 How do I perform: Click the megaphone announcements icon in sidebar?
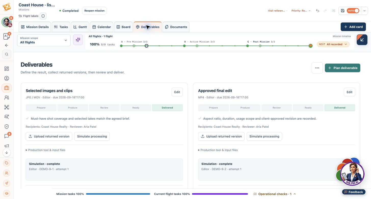(x=7, y=146)
